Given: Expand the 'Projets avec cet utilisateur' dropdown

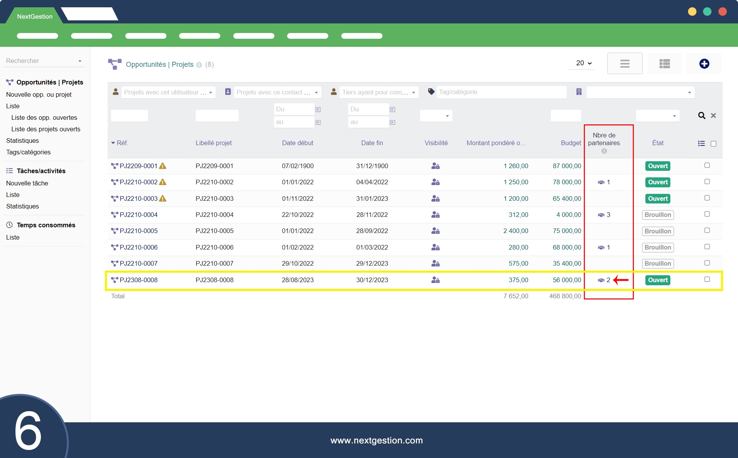Looking at the screenshot, I should tap(168, 92).
